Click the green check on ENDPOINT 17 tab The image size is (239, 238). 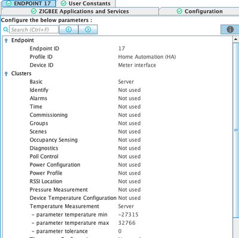pyautogui.click(x=8, y=3)
